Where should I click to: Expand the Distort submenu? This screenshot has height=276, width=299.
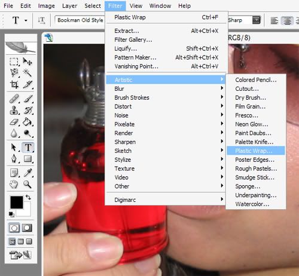click(166, 106)
